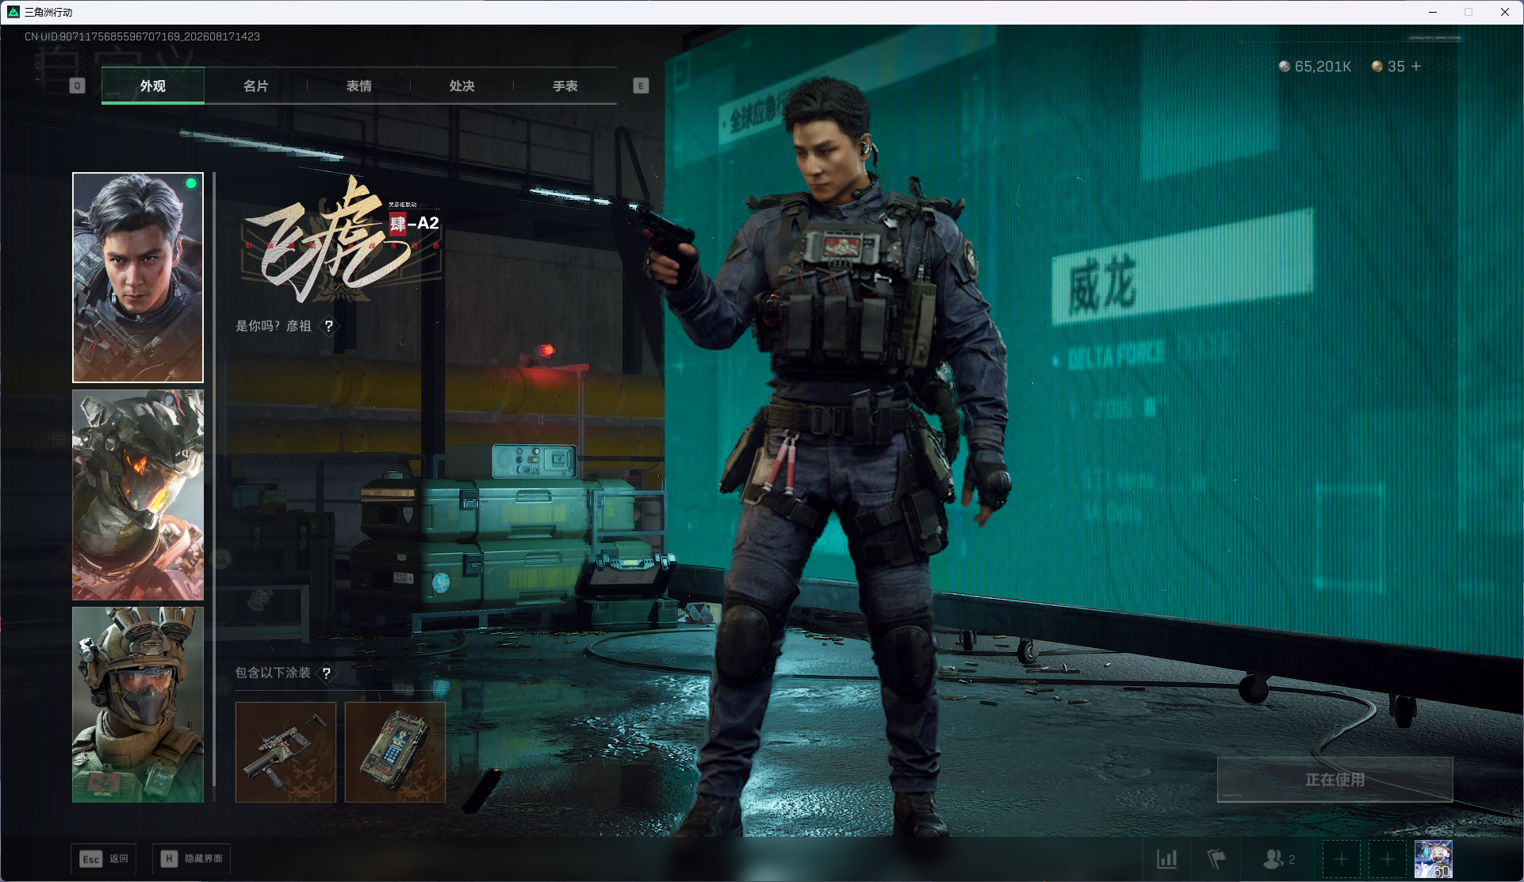Click the Q previous-tab key icon
1524x882 pixels.
77,86
